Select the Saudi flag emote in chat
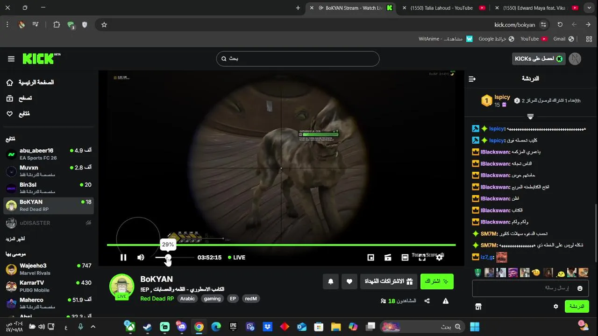The height and width of the screenshot is (336, 598). (478, 273)
